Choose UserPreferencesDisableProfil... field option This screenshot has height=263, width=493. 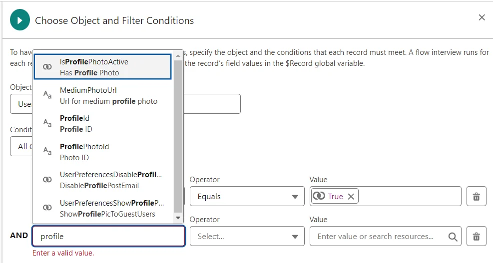pos(102,180)
